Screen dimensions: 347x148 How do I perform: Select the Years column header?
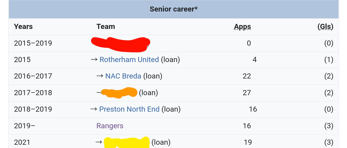click(23, 27)
